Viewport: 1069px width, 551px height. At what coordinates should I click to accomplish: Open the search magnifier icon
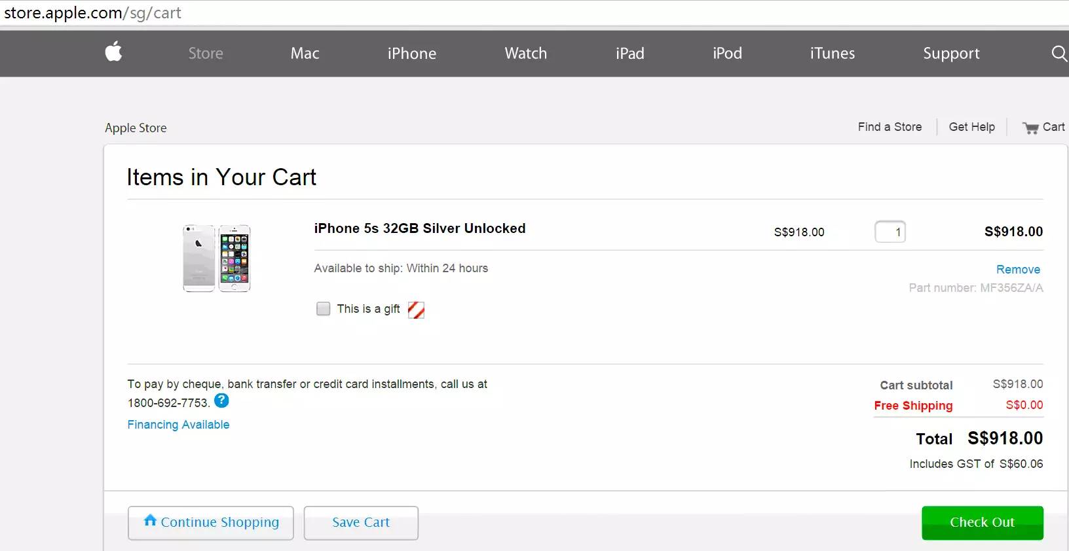tap(1059, 54)
